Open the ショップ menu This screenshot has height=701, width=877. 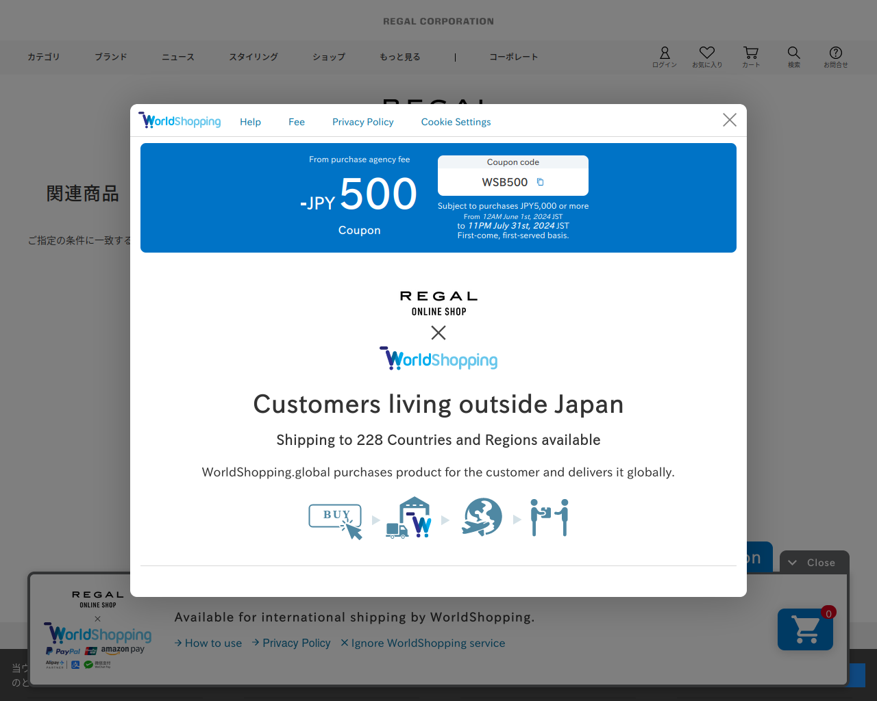pyautogui.click(x=329, y=57)
